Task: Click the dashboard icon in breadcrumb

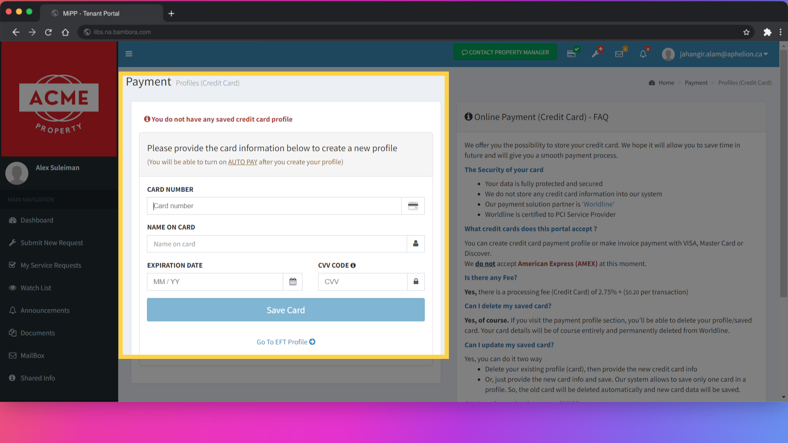Action: (x=652, y=83)
